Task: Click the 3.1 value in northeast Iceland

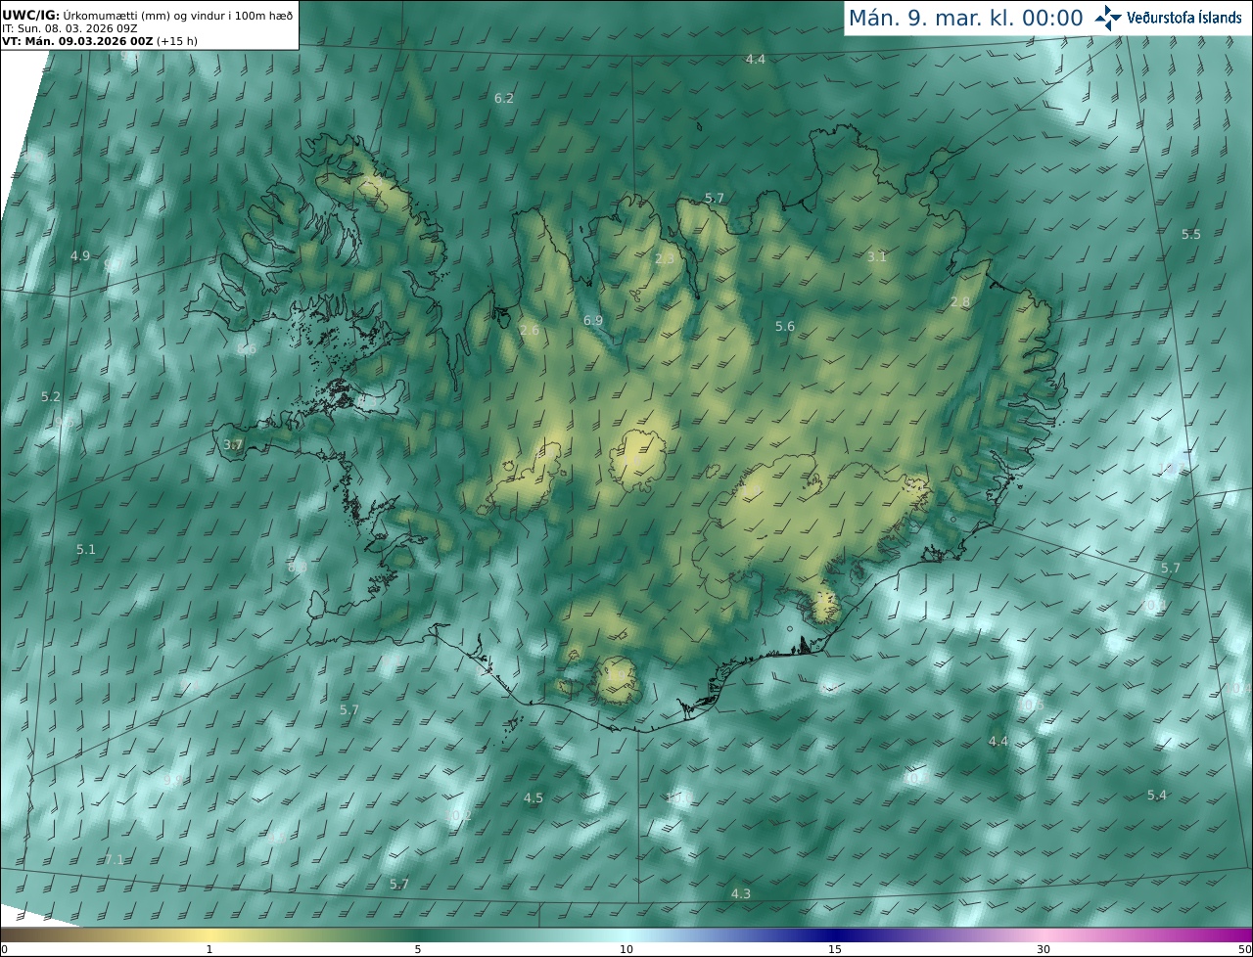Action: (x=877, y=257)
